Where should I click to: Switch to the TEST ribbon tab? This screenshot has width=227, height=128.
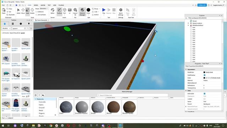pos(49,5)
